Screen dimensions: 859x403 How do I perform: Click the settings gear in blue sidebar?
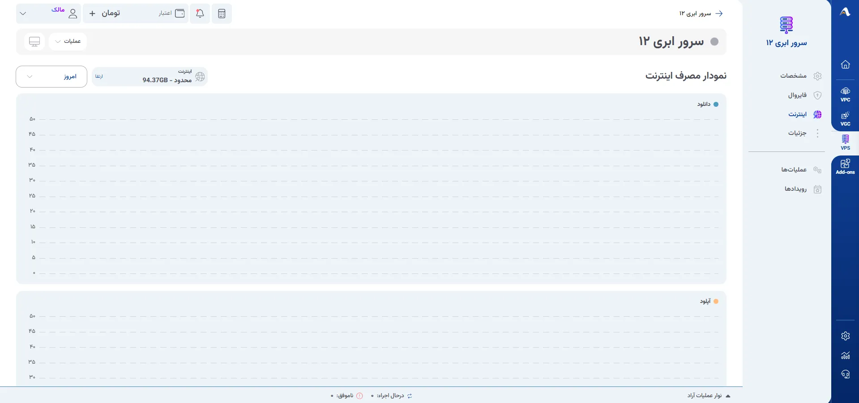click(845, 336)
